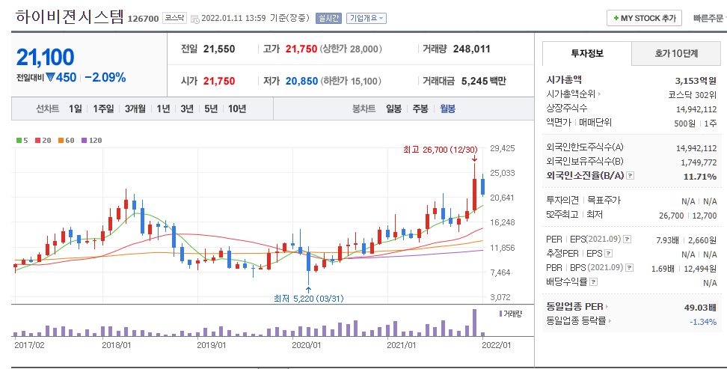
Task: Click the 외국인소진율 value 11.71%
Action: click(x=699, y=177)
